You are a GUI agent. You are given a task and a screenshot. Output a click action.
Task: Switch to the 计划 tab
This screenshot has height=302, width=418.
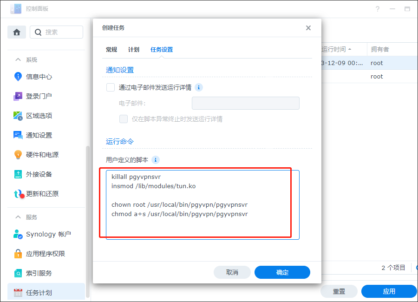point(134,50)
